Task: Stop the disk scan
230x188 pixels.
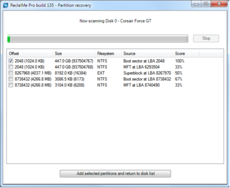Action: 206,38
